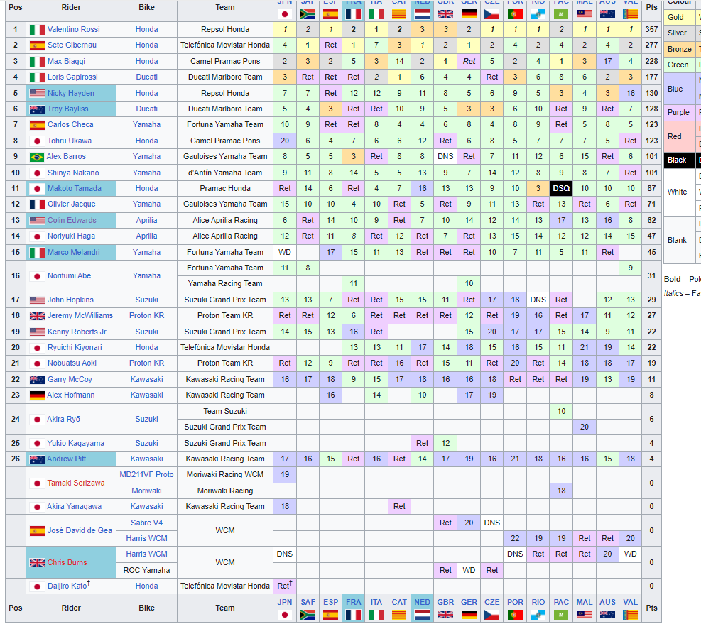701x629 pixels.
Task: Open the Loris Capirossi rider link
Action: pos(72,77)
